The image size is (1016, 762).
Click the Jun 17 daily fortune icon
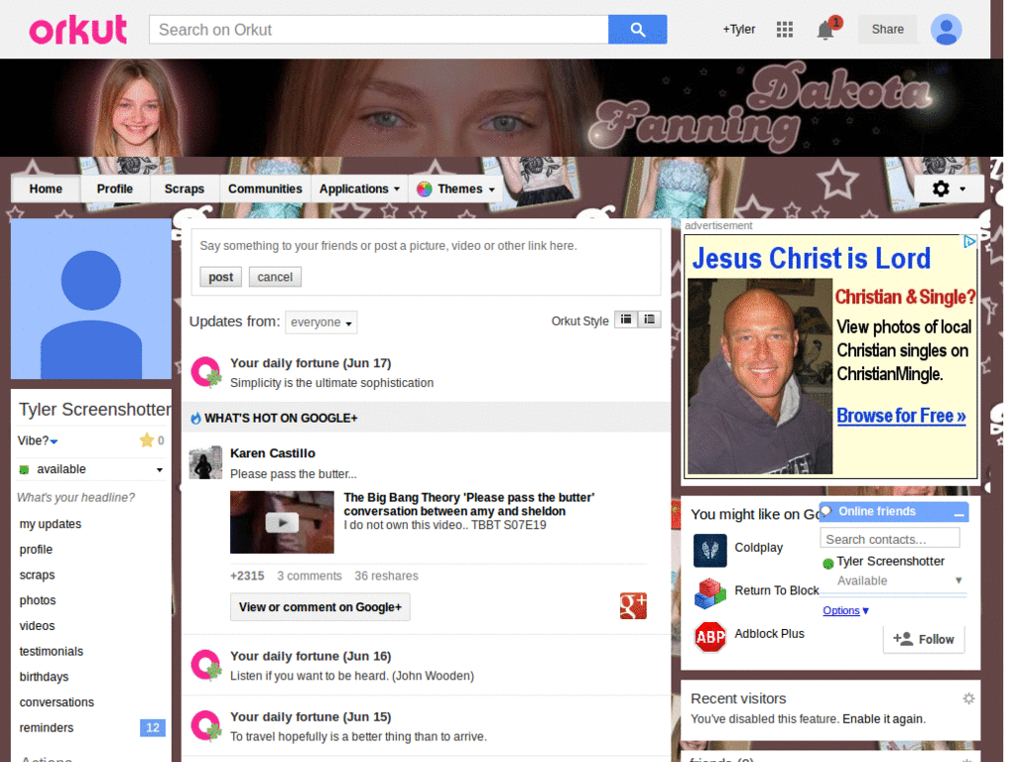206,373
